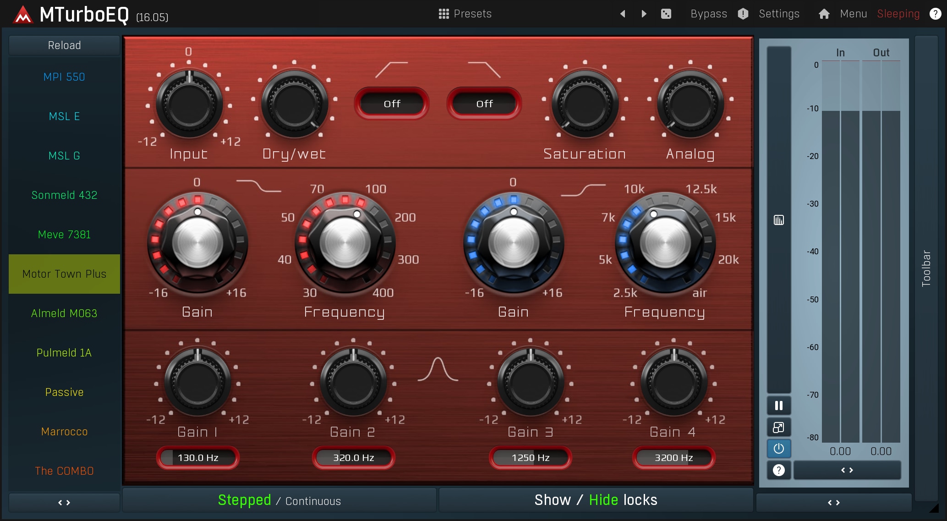Toggle Bypass in the top bar
The height and width of the screenshot is (521, 947).
tap(709, 14)
